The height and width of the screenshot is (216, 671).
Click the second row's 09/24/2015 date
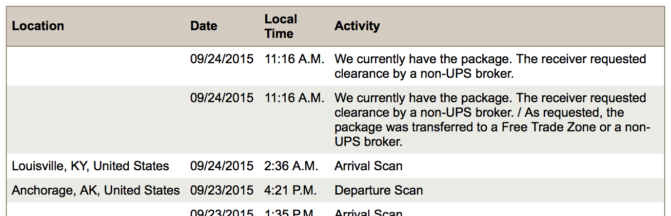click(222, 98)
